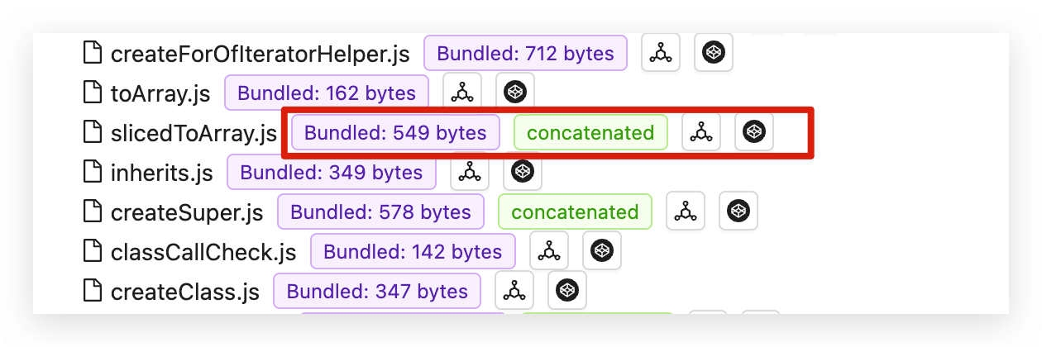1042x347 pixels.
Task: Click 'Bundled: 162 bytes' badge
Action: click(x=326, y=93)
